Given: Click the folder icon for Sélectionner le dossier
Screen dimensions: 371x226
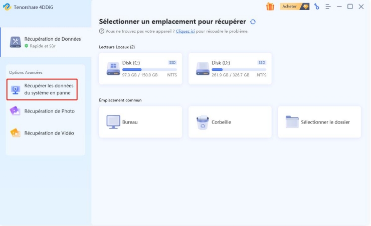Looking at the screenshot, I should point(292,122).
